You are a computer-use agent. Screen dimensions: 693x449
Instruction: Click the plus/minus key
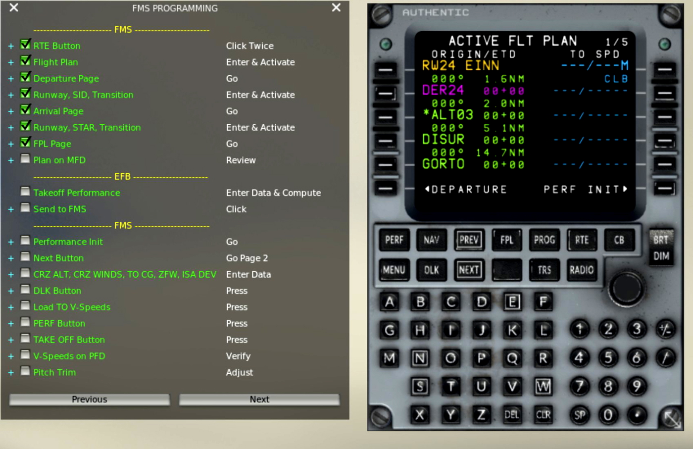point(666,329)
